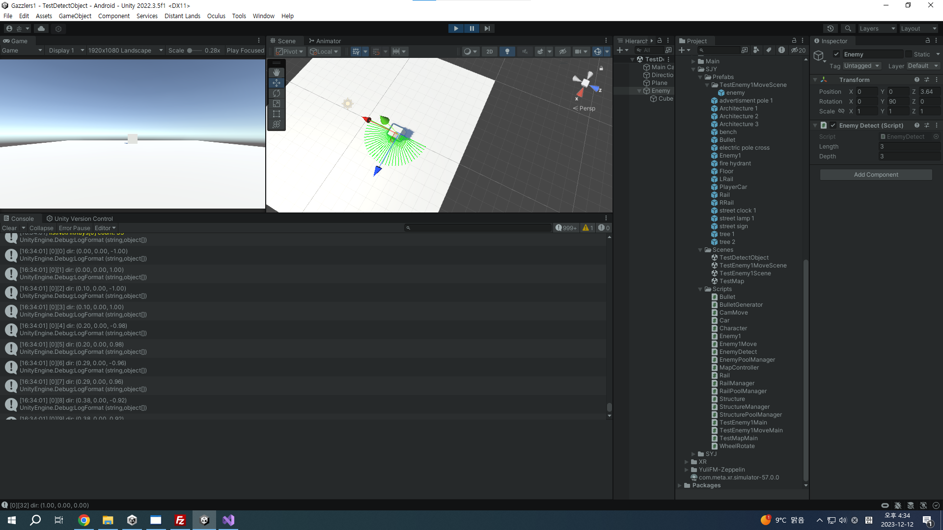Toggle 2D view mode in Scene
This screenshot has height=530, width=943.
[489, 52]
